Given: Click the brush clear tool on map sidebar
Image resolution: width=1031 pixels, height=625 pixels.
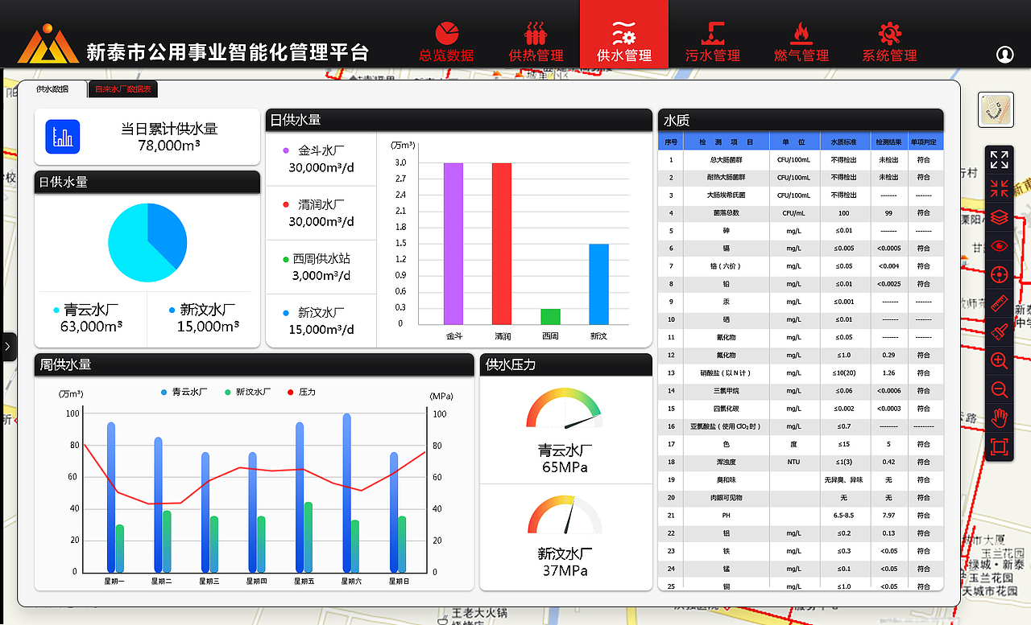Looking at the screenshot, I should 999,332.
